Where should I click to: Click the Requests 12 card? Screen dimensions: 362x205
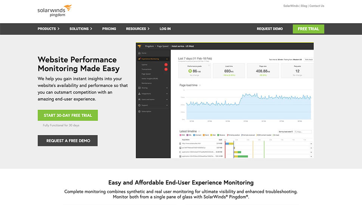(297, 70)
